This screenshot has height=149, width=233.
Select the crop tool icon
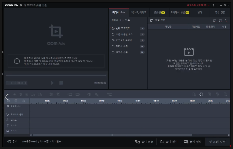(58, 94)
